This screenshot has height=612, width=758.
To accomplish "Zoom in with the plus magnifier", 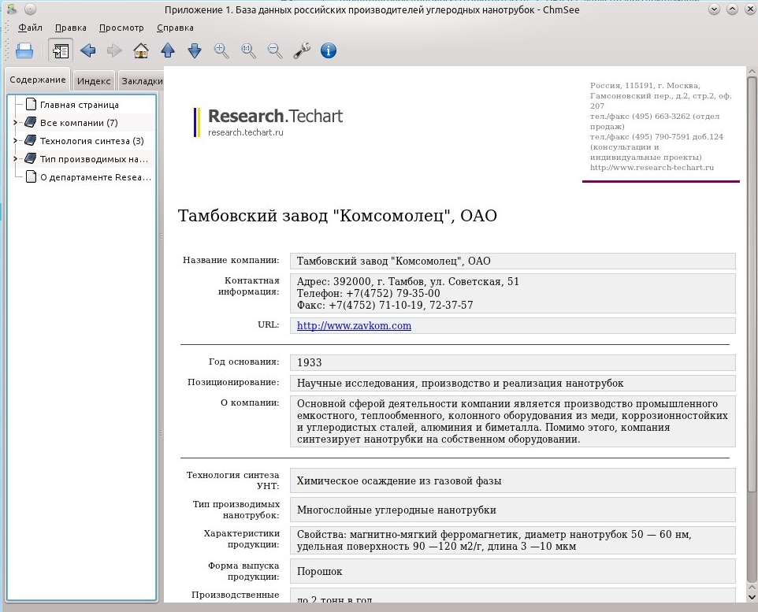I will [221, 50].
